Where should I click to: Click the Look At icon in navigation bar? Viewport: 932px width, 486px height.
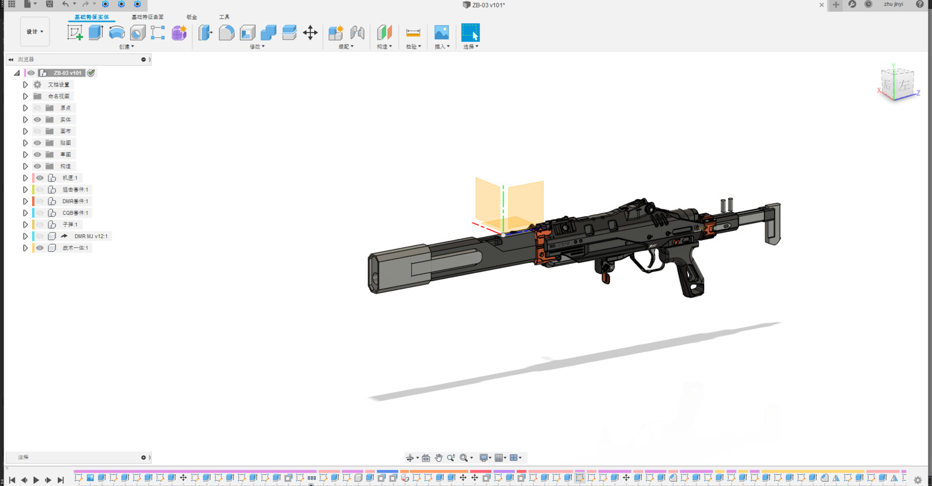coord(426,458)
